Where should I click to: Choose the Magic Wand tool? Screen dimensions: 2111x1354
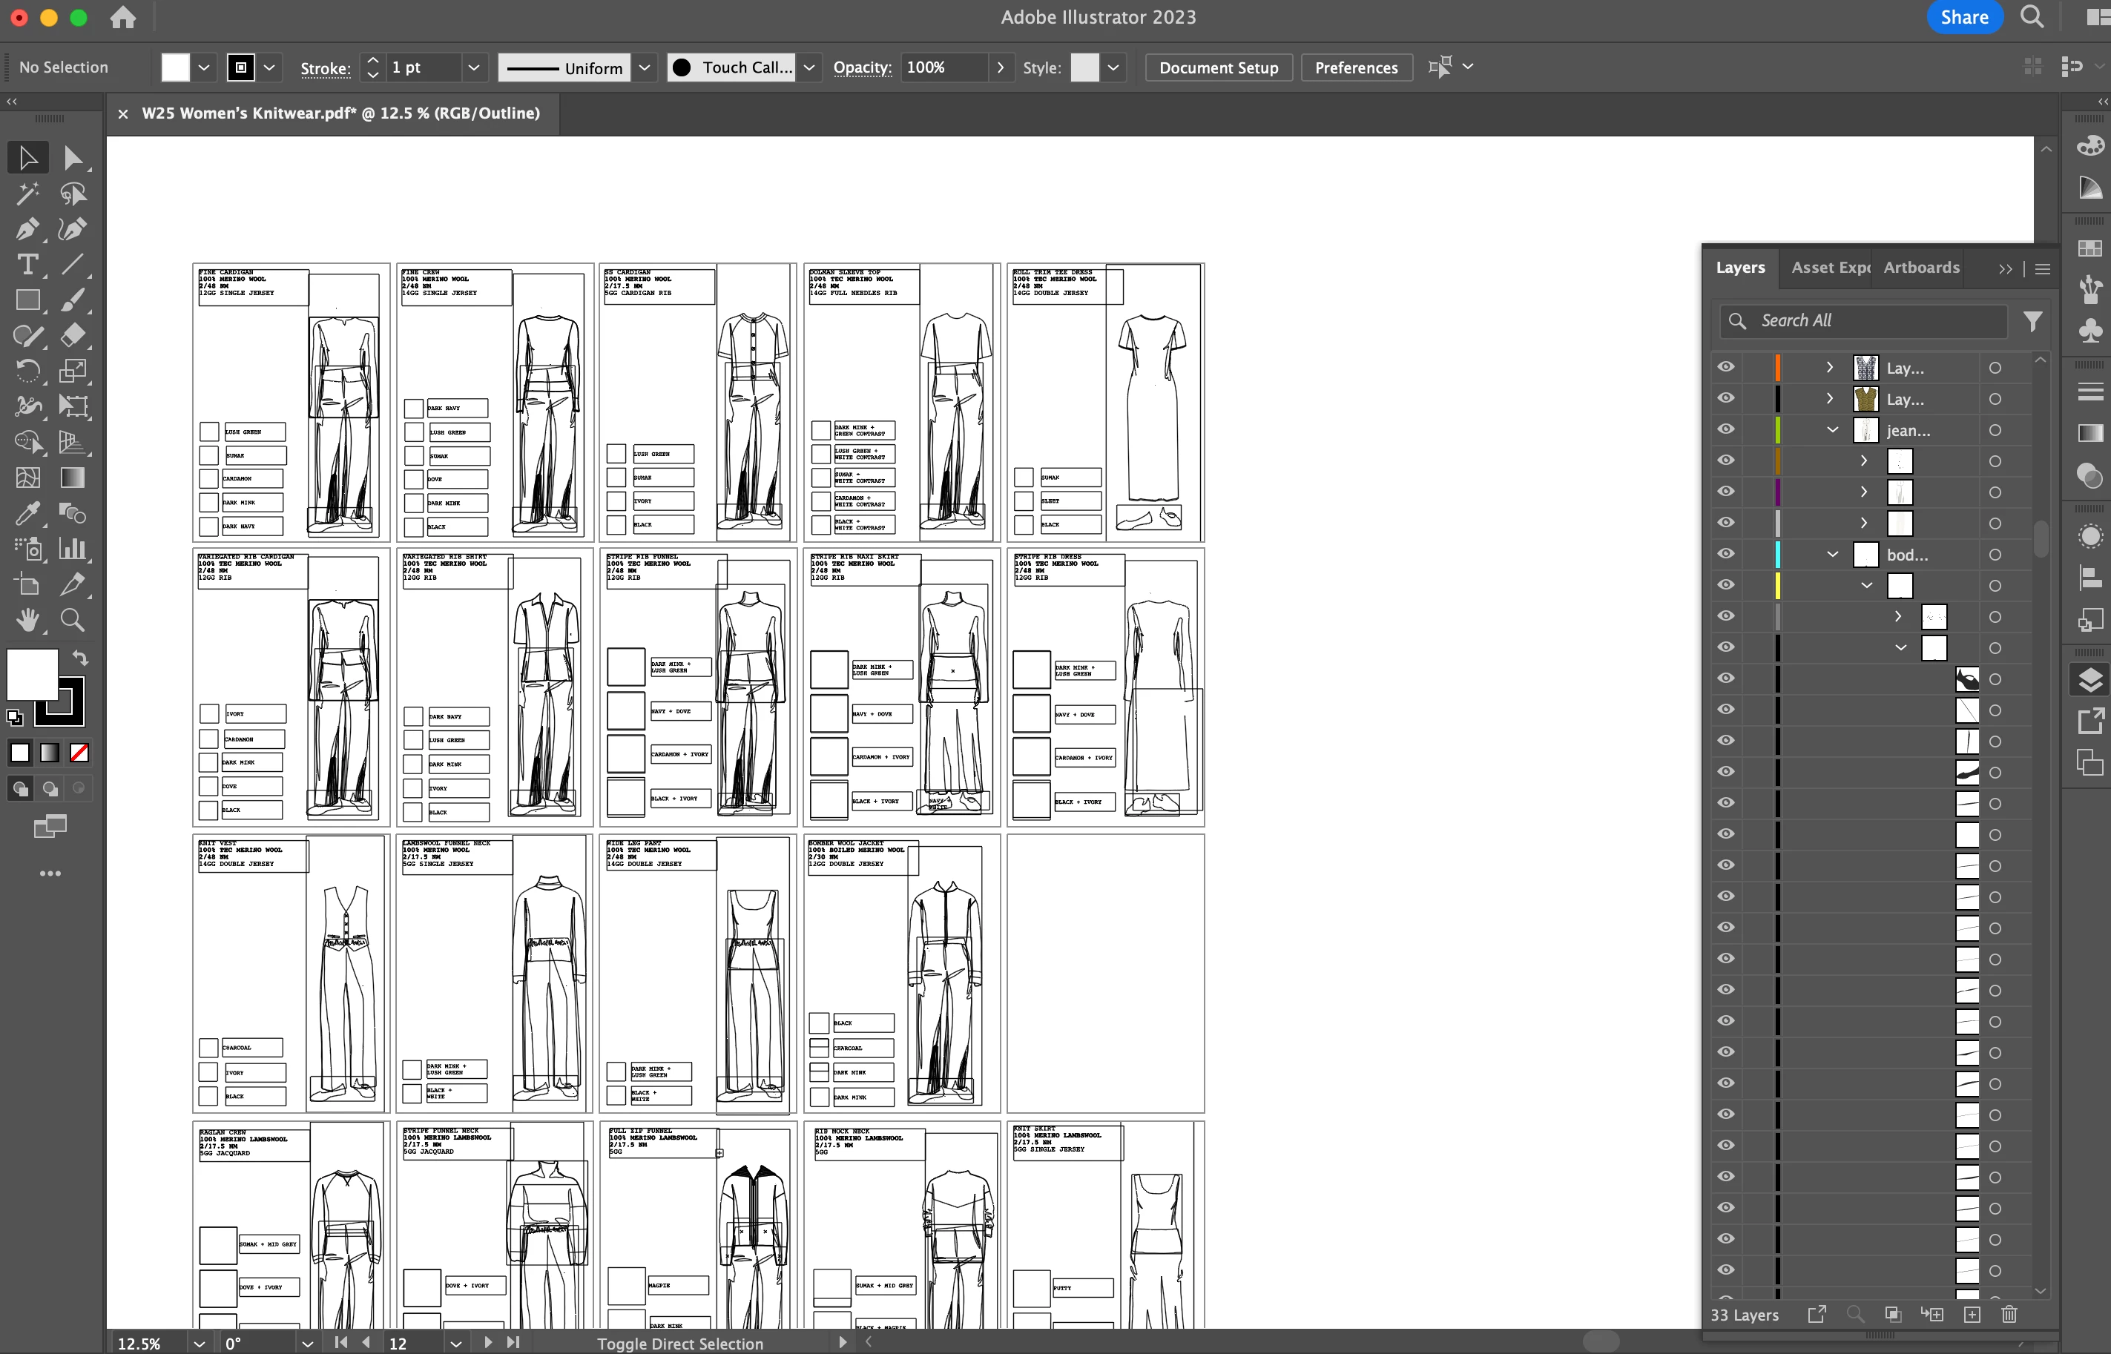tap(27, 194)
